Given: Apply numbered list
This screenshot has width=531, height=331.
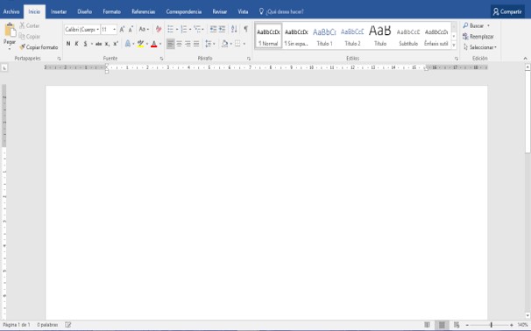Looking at the screenshot, I should 184,30.
